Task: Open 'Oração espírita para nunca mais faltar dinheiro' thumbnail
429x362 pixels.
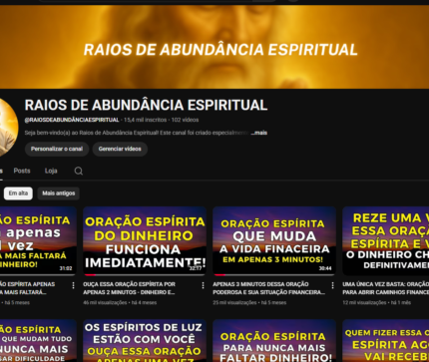Action: [274, 341]
